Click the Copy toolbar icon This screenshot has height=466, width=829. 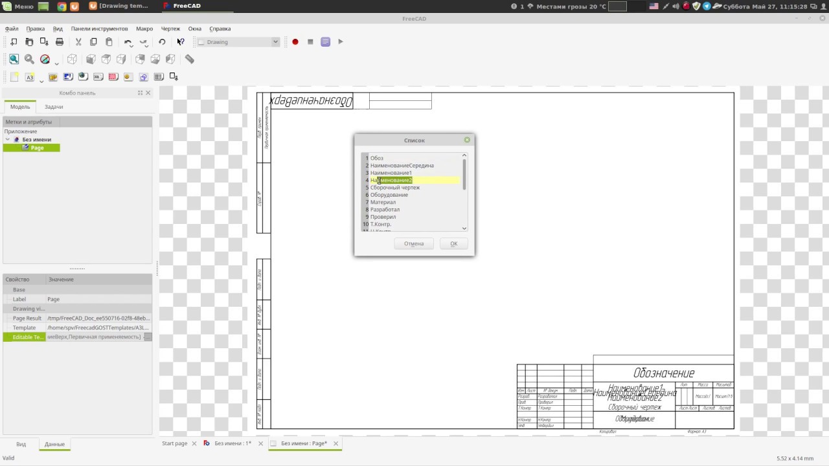point(93,41)
